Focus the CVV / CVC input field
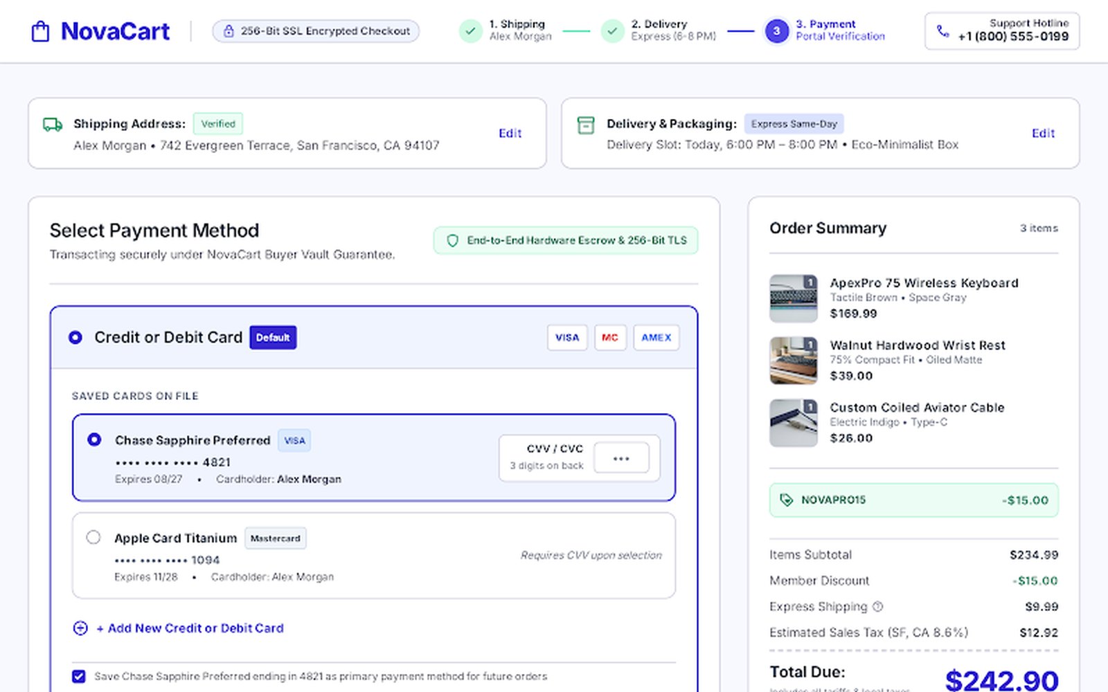 [622, 458]
